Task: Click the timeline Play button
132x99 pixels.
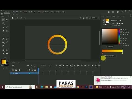Action: click(x=92, y=65)
